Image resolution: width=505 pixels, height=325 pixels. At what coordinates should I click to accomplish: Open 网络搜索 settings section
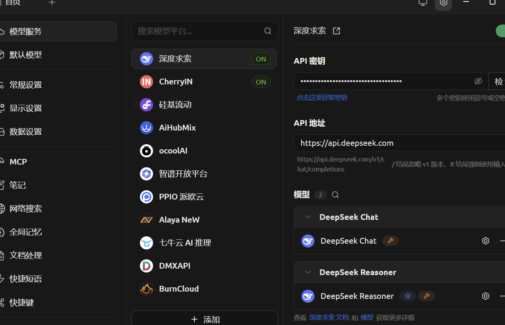point(58,209)
